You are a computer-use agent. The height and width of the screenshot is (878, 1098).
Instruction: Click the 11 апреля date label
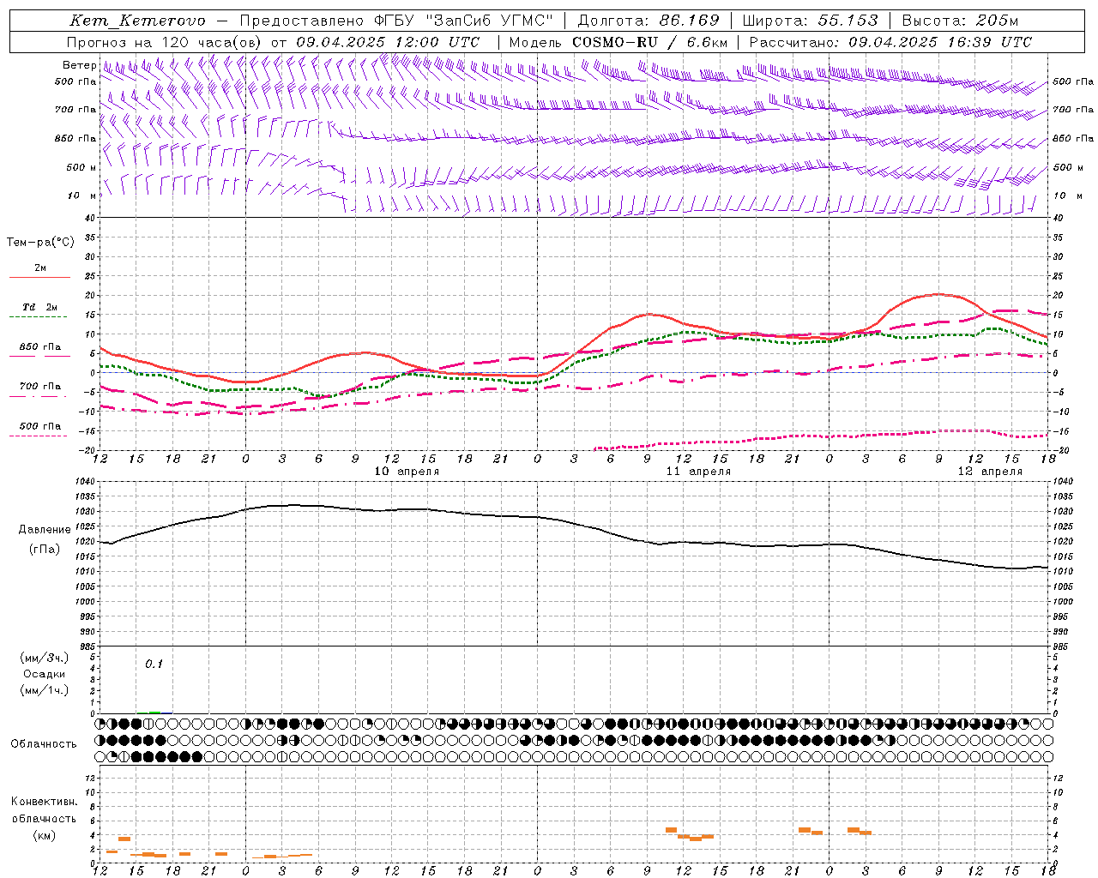coord(698,472)
